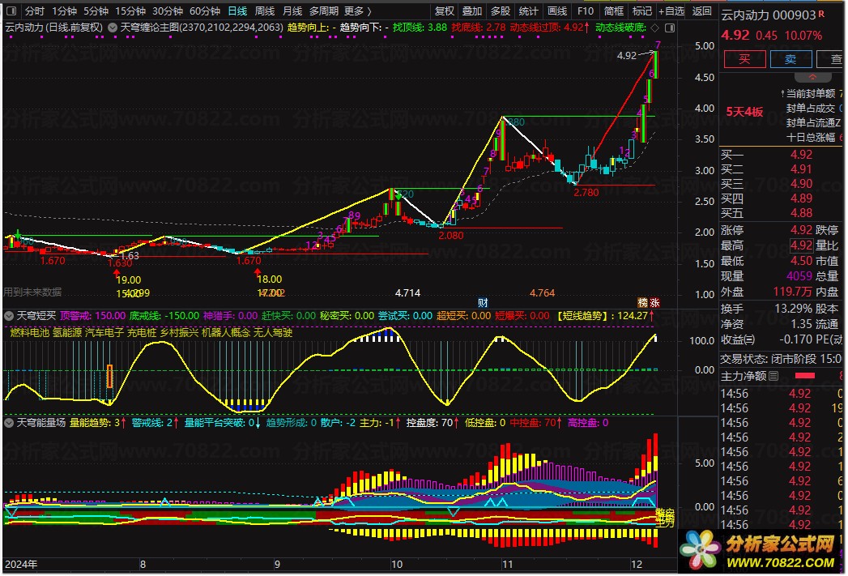Click the 涨 limit-up marker on chart

[x=654, y=302]
